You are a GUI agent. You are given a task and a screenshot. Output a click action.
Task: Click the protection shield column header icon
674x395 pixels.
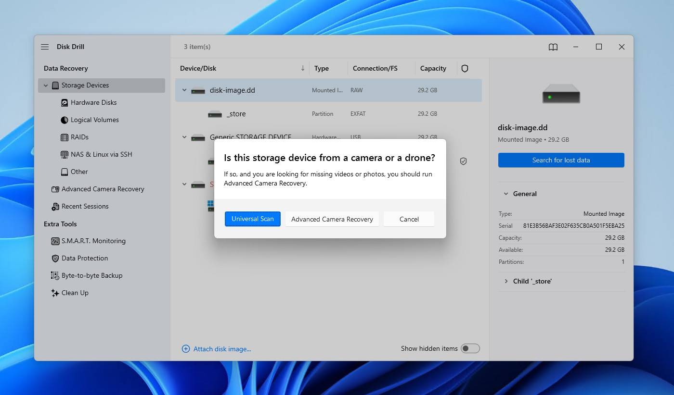coord(465,69)
